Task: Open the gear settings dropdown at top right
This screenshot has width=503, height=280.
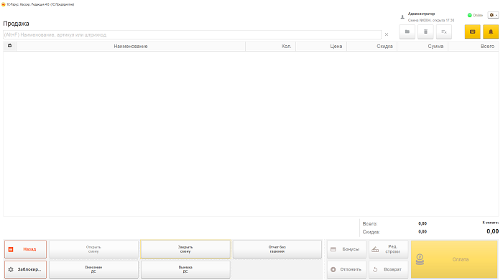Action: [493, 15]
